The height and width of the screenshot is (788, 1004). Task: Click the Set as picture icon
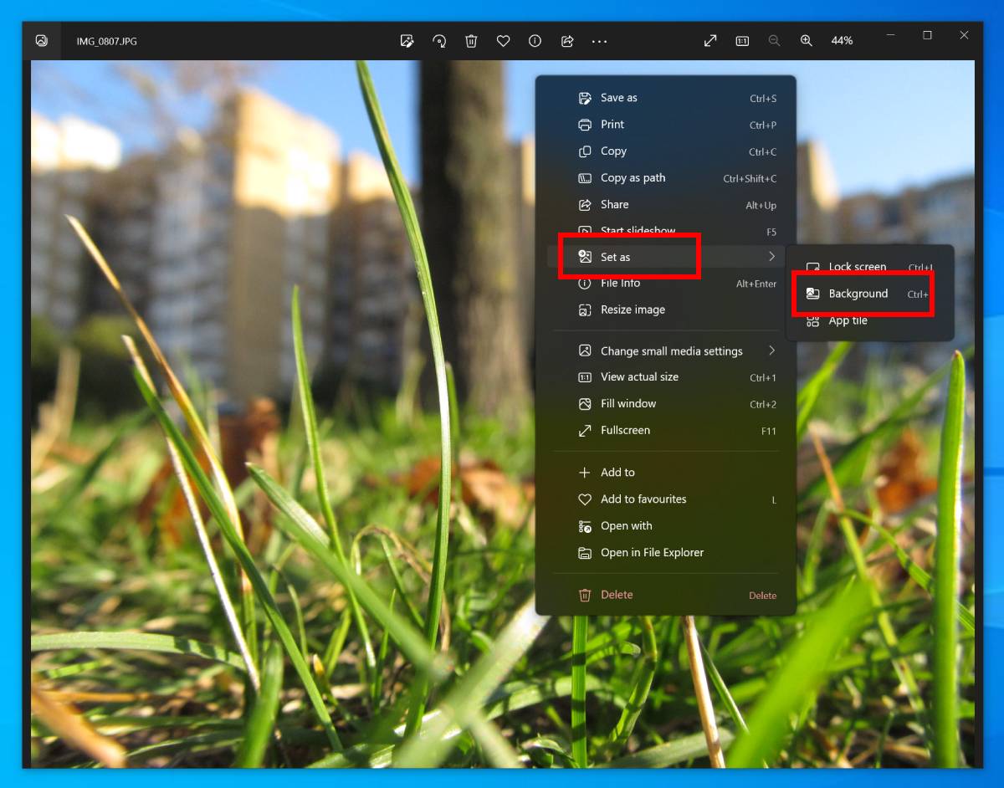coord(585,257)
